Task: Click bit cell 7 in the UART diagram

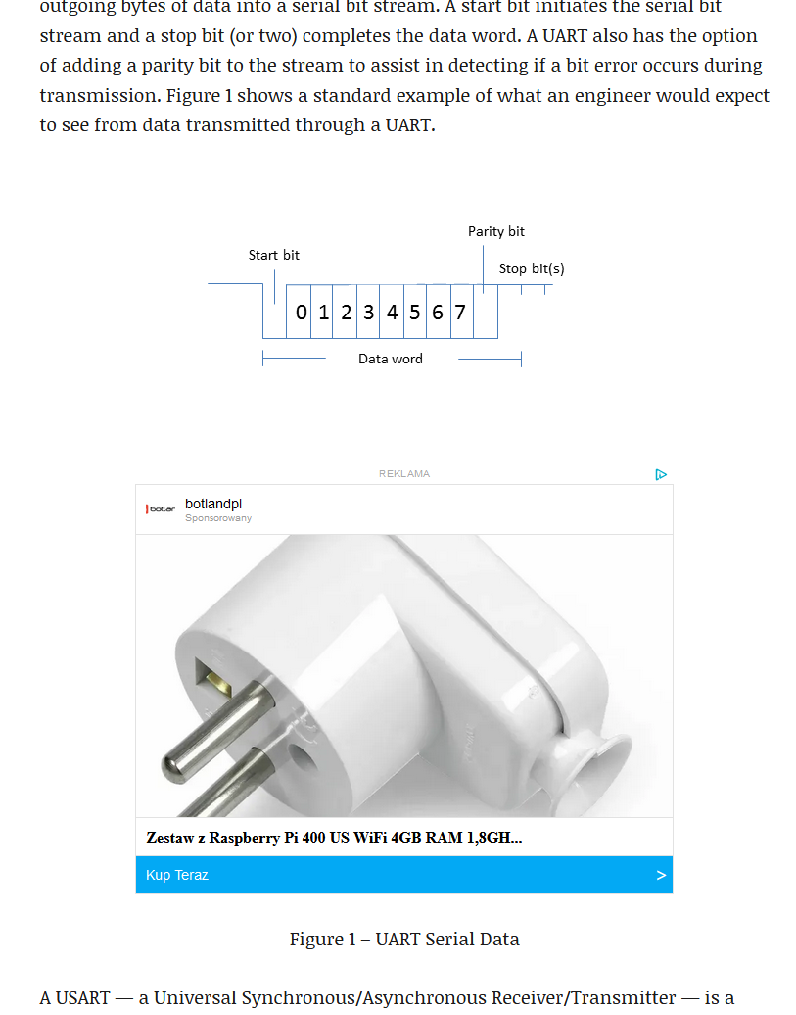Action: tap(462, 312)
